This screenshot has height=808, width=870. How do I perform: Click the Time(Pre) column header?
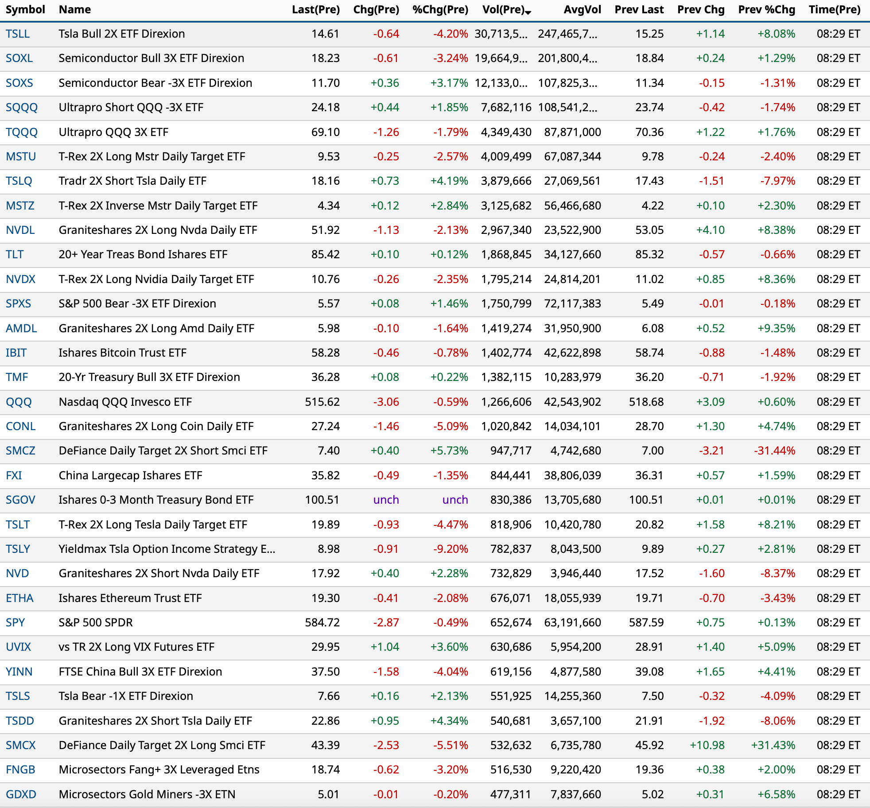pyautogui.click(x=834, y=10)
